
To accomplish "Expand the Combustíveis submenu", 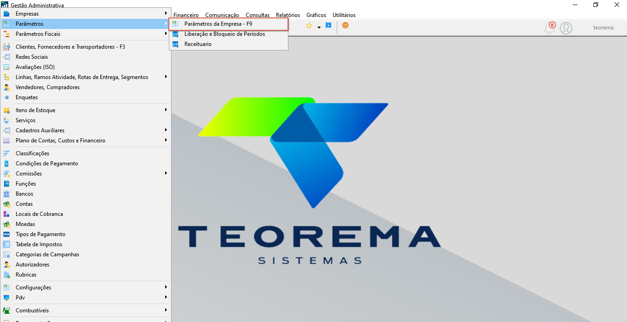I will 166,310.
